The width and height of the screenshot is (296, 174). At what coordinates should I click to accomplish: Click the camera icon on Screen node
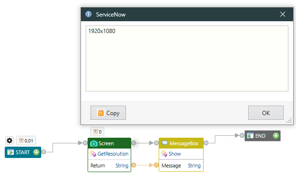94,143
